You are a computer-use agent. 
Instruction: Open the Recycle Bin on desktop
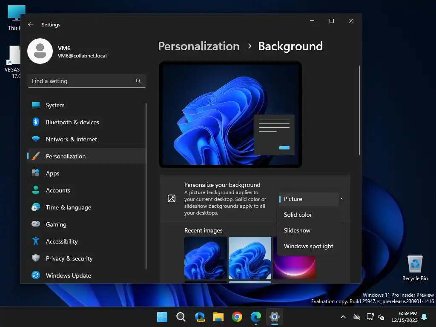(x=415, y=267)
